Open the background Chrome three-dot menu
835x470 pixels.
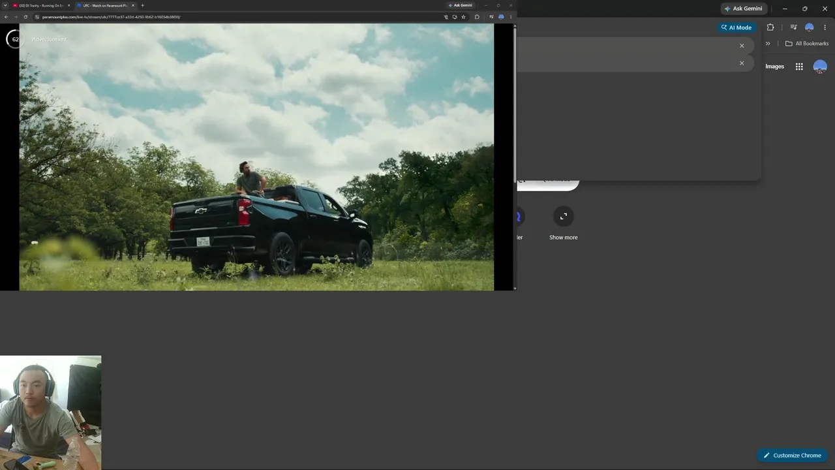[x=825, y=27]
